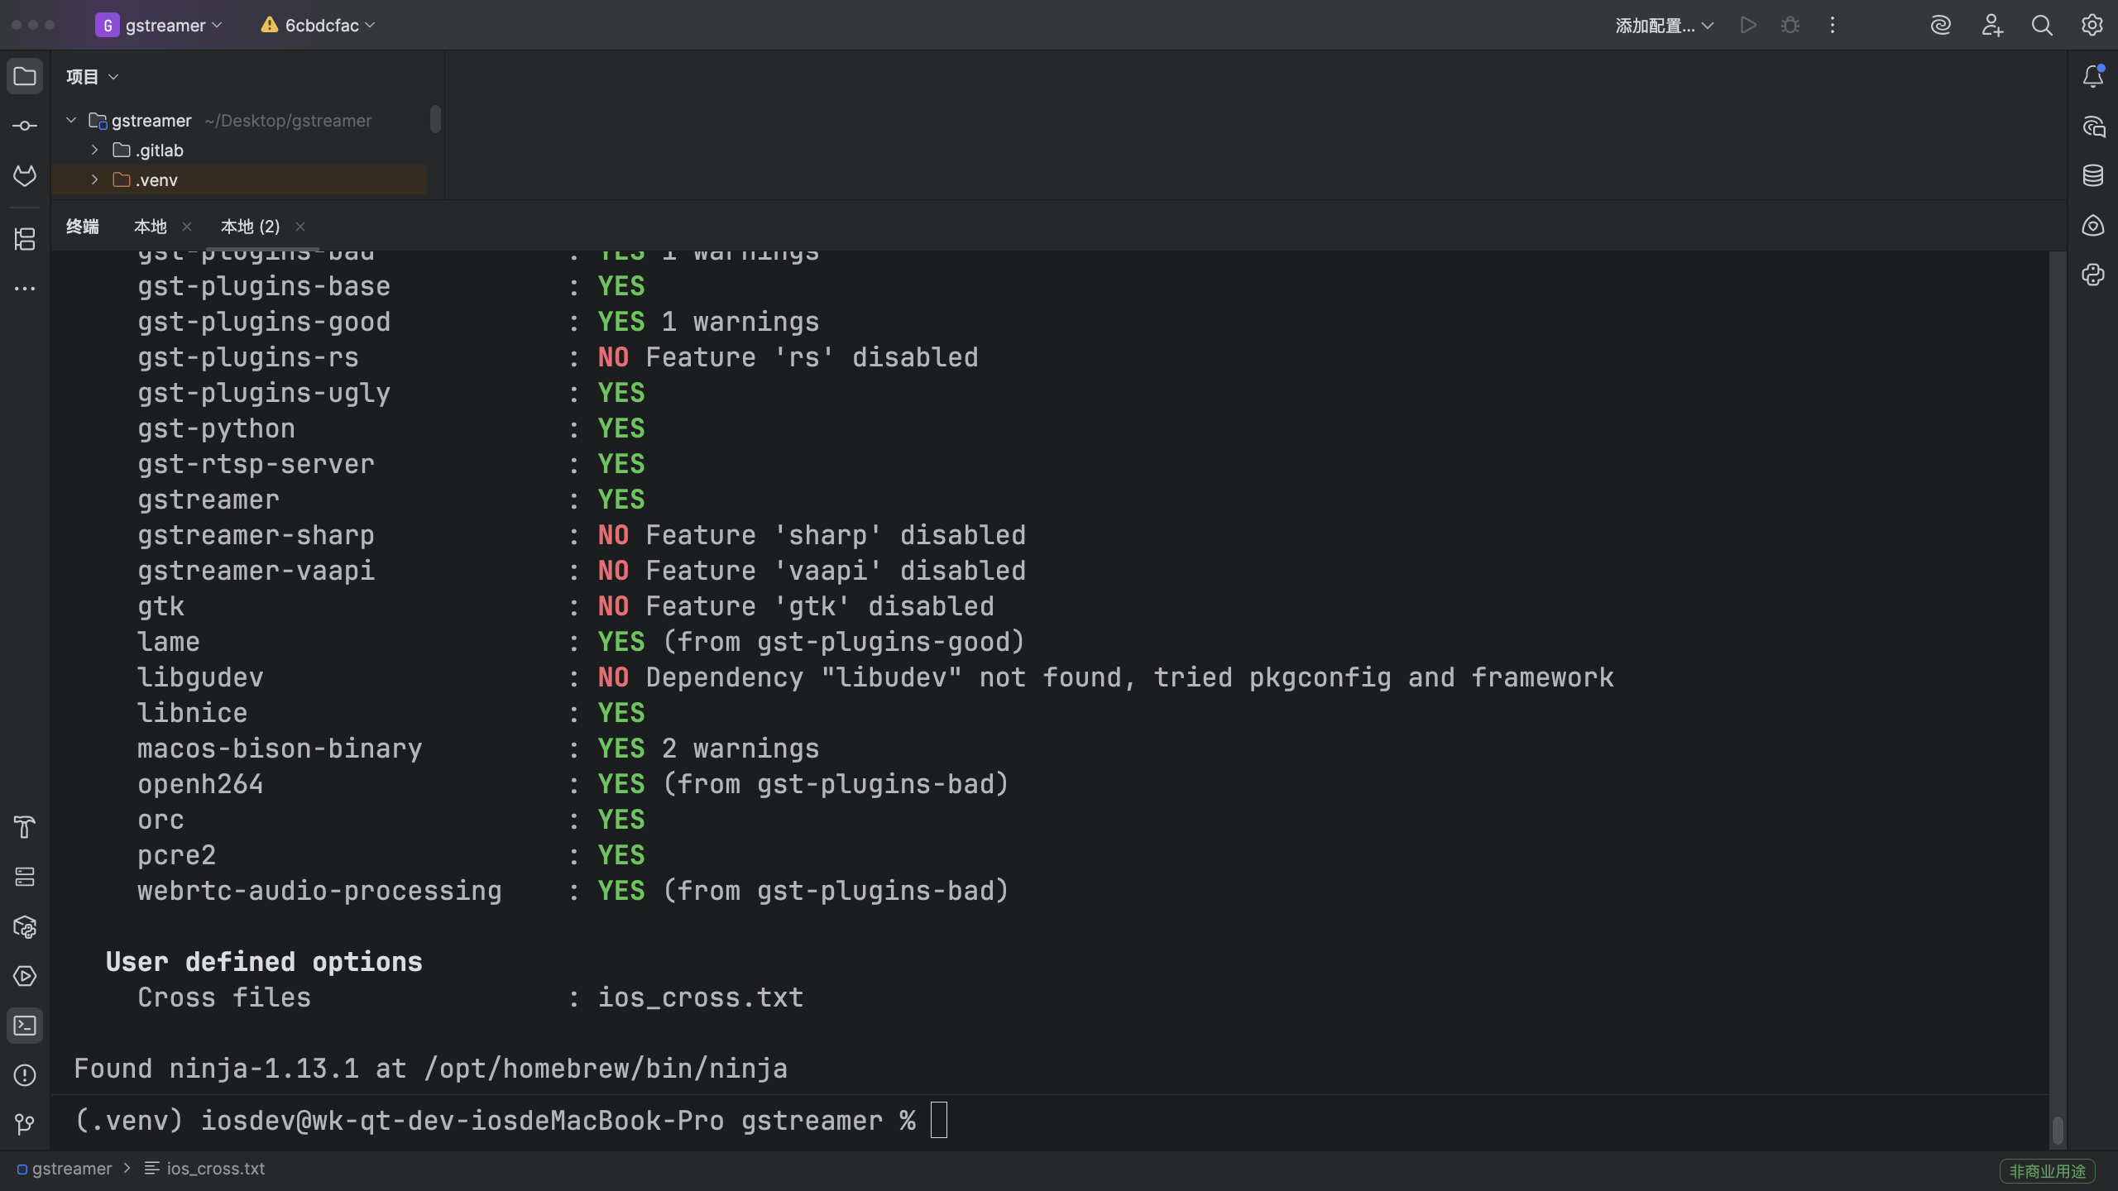Open the Database tool window icon
The width and height of the screenshot is (2118, 1191).
(x=2093, y=175)
